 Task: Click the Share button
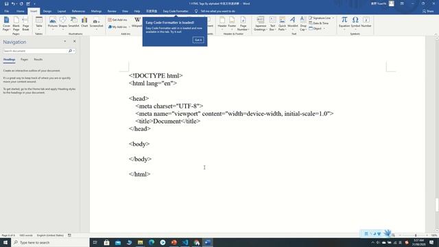pos(428,11)
